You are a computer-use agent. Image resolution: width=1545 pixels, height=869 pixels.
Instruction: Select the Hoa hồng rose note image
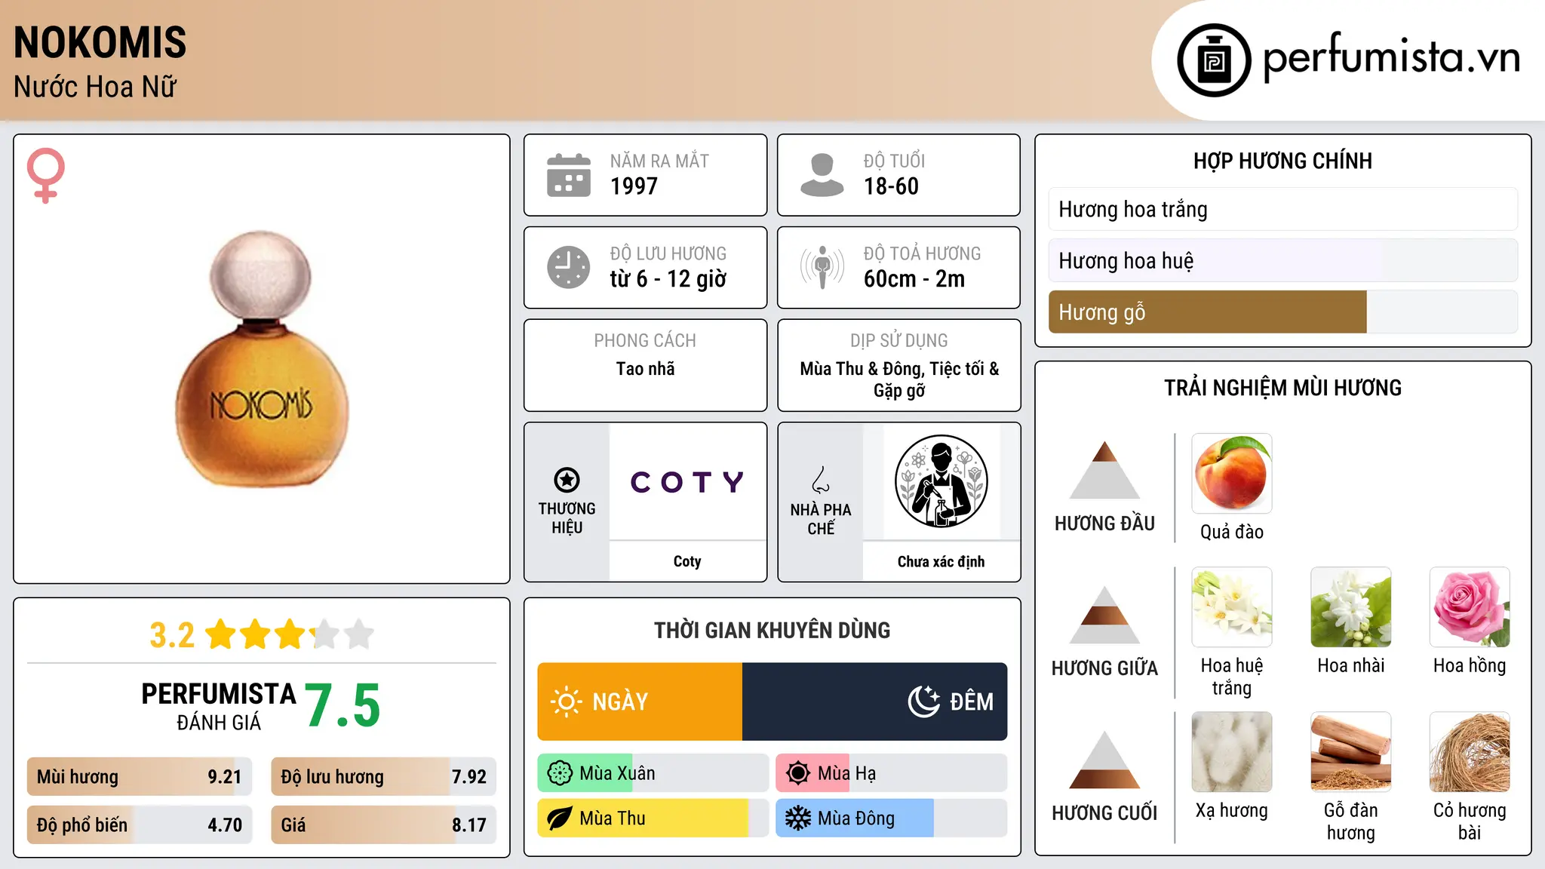1470,607
